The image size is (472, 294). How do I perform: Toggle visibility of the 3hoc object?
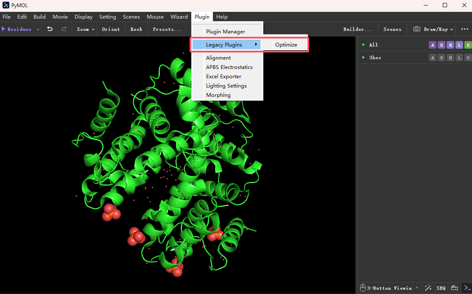375,58
